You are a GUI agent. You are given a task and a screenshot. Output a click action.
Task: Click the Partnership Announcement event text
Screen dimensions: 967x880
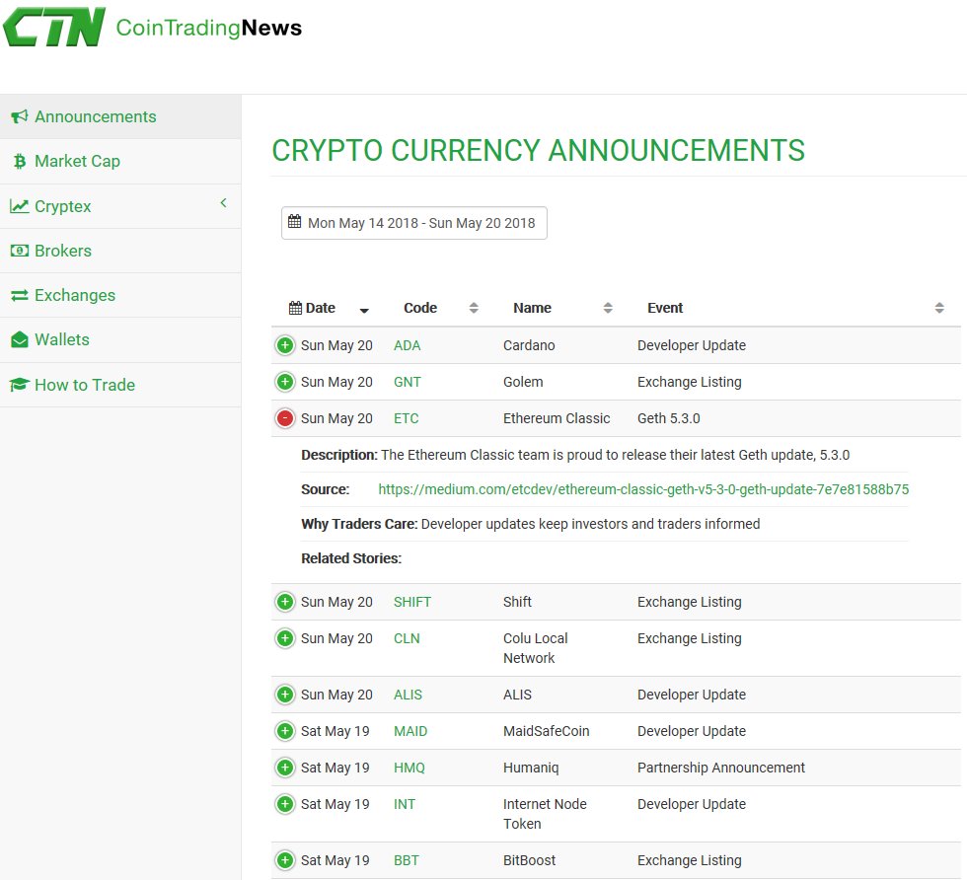pos(721,768)
